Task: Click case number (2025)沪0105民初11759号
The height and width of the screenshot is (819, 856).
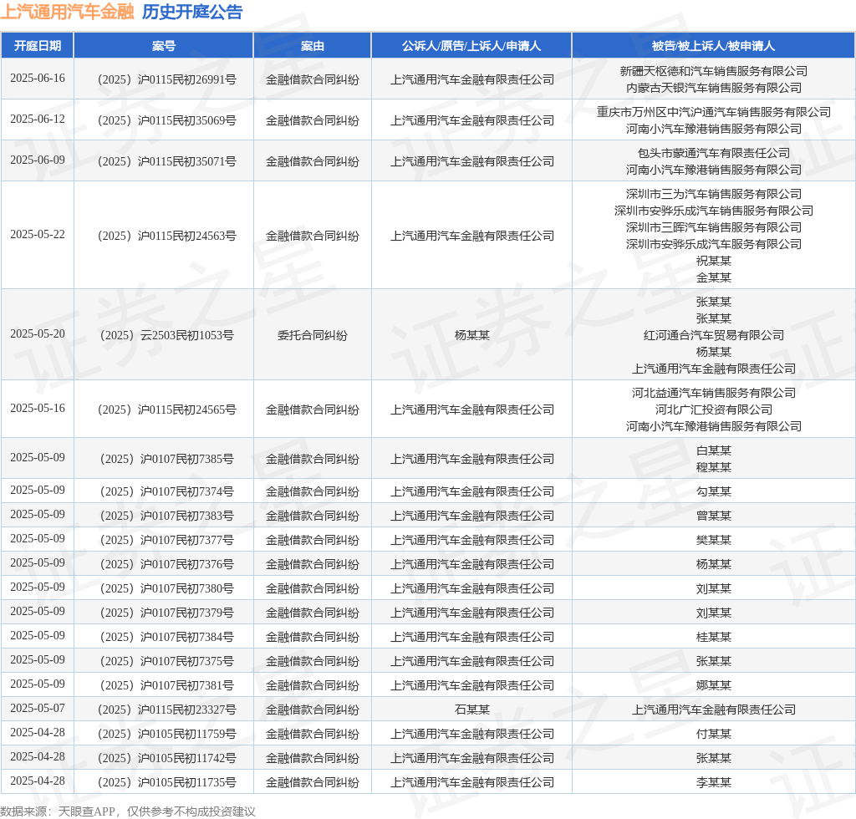Action: tap(166, 734)
